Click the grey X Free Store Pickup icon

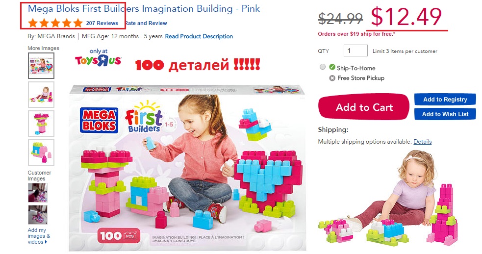point(332,78)
